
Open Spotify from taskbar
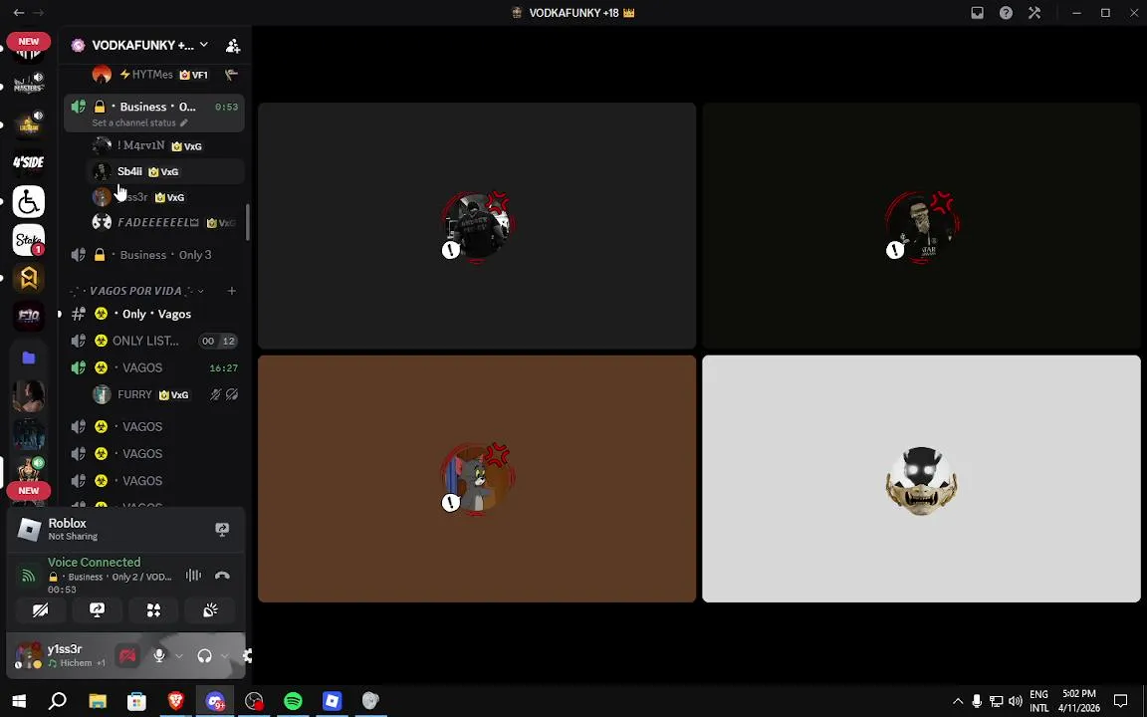[293, 701]
